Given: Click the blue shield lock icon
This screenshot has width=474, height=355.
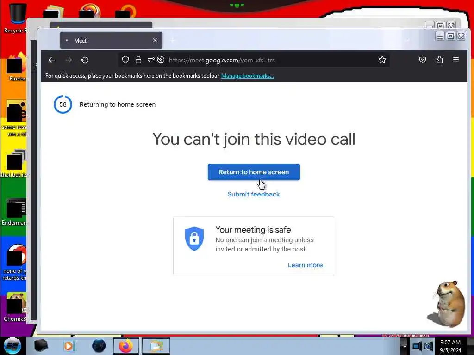Looking at the screenshot, I should [x=194, y=239].
